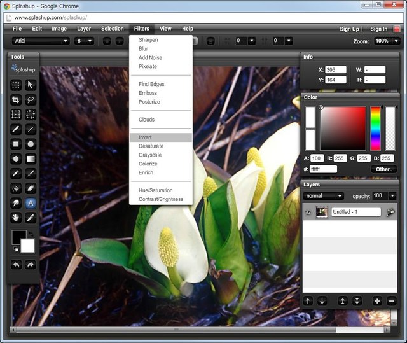Select the Ellipse shape tool

click(31, 144)
